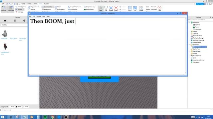Set Toolbox background to Black
The image size is (213, 119).
tap(19, 107)
